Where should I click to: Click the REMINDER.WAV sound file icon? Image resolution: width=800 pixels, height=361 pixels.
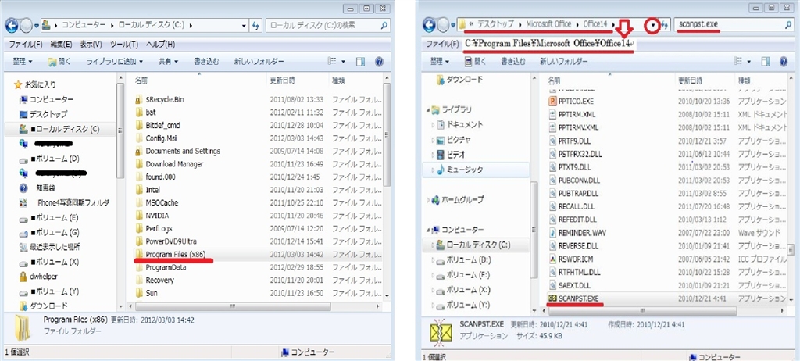pyautogui.click(x=552, y=232)
